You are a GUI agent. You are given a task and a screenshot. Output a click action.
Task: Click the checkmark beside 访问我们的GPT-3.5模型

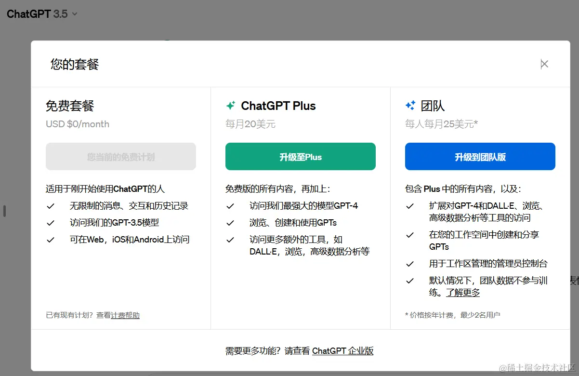(x=51, y=223)
